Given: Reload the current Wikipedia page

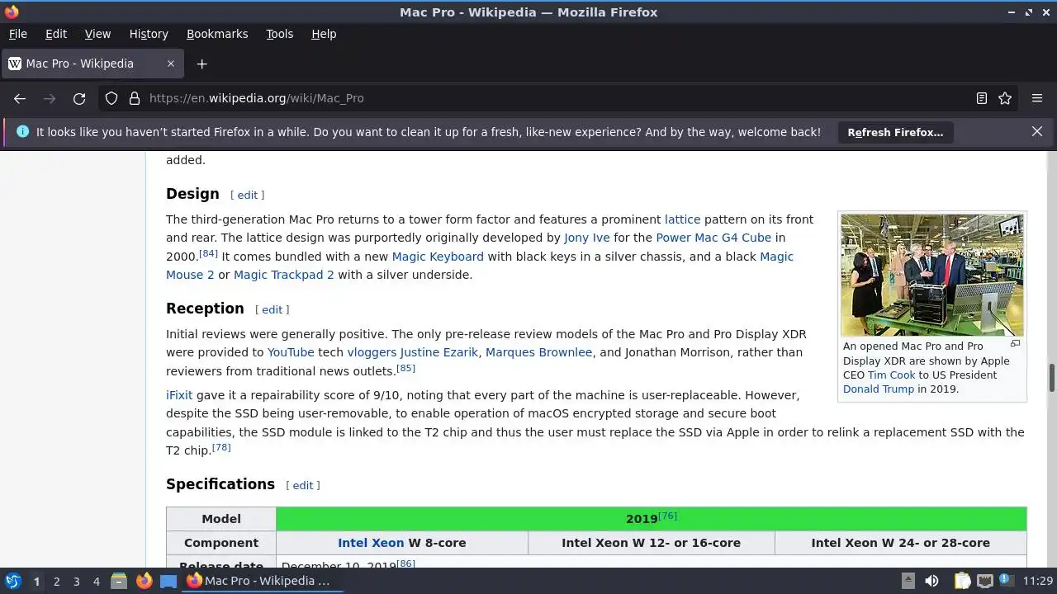Looking at the screenshot, I should click(x=79, y=98).
